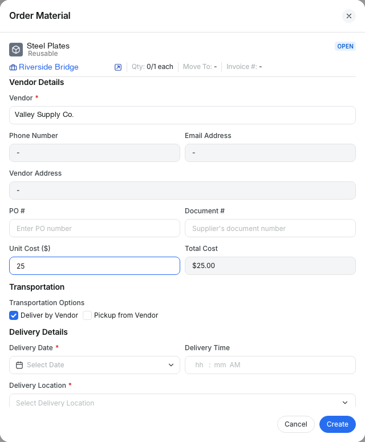Open Riverside Bridge external link icon

pos(118,67)
